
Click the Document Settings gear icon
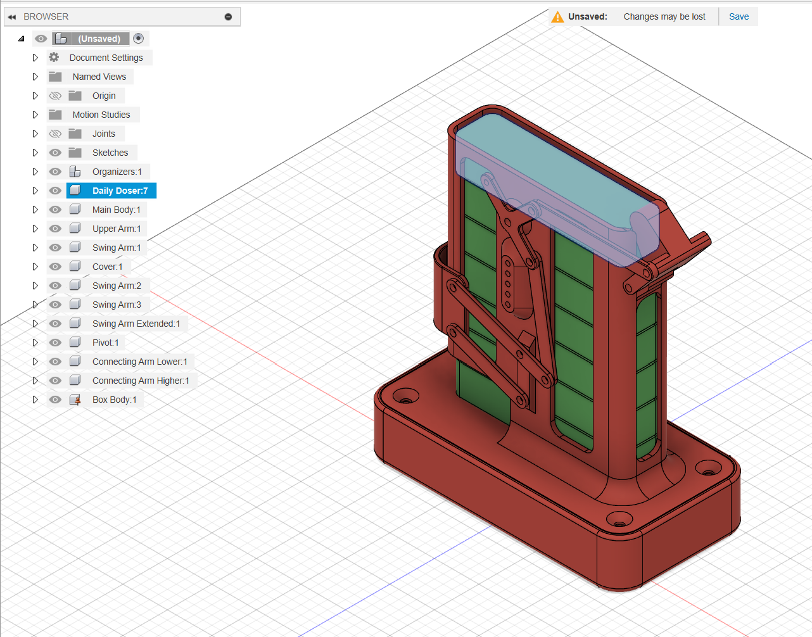pos(54,58)
